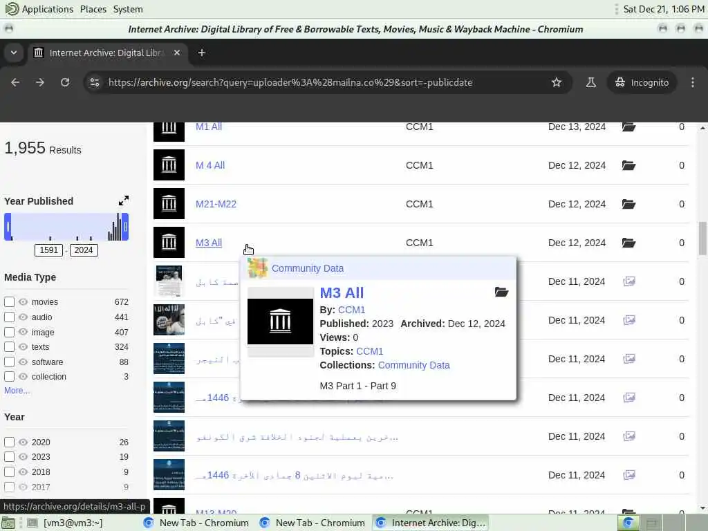Open the M3 All item link in list
Viewport: 708px width, 531px height.
click(209, 243)
